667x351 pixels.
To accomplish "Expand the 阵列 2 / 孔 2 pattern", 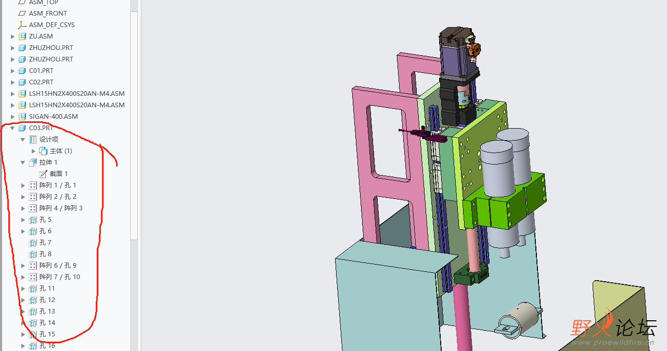I will coord(23,197).
